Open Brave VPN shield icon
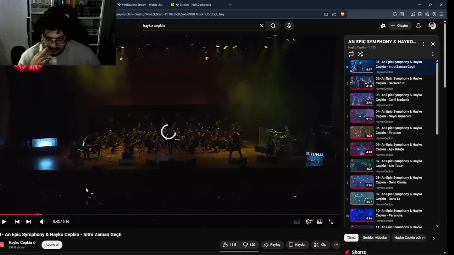Screen dimensions: 454x255 pos(434,14)
